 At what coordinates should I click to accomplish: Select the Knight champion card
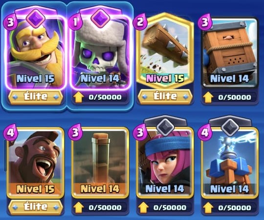[x=35, y=52]
